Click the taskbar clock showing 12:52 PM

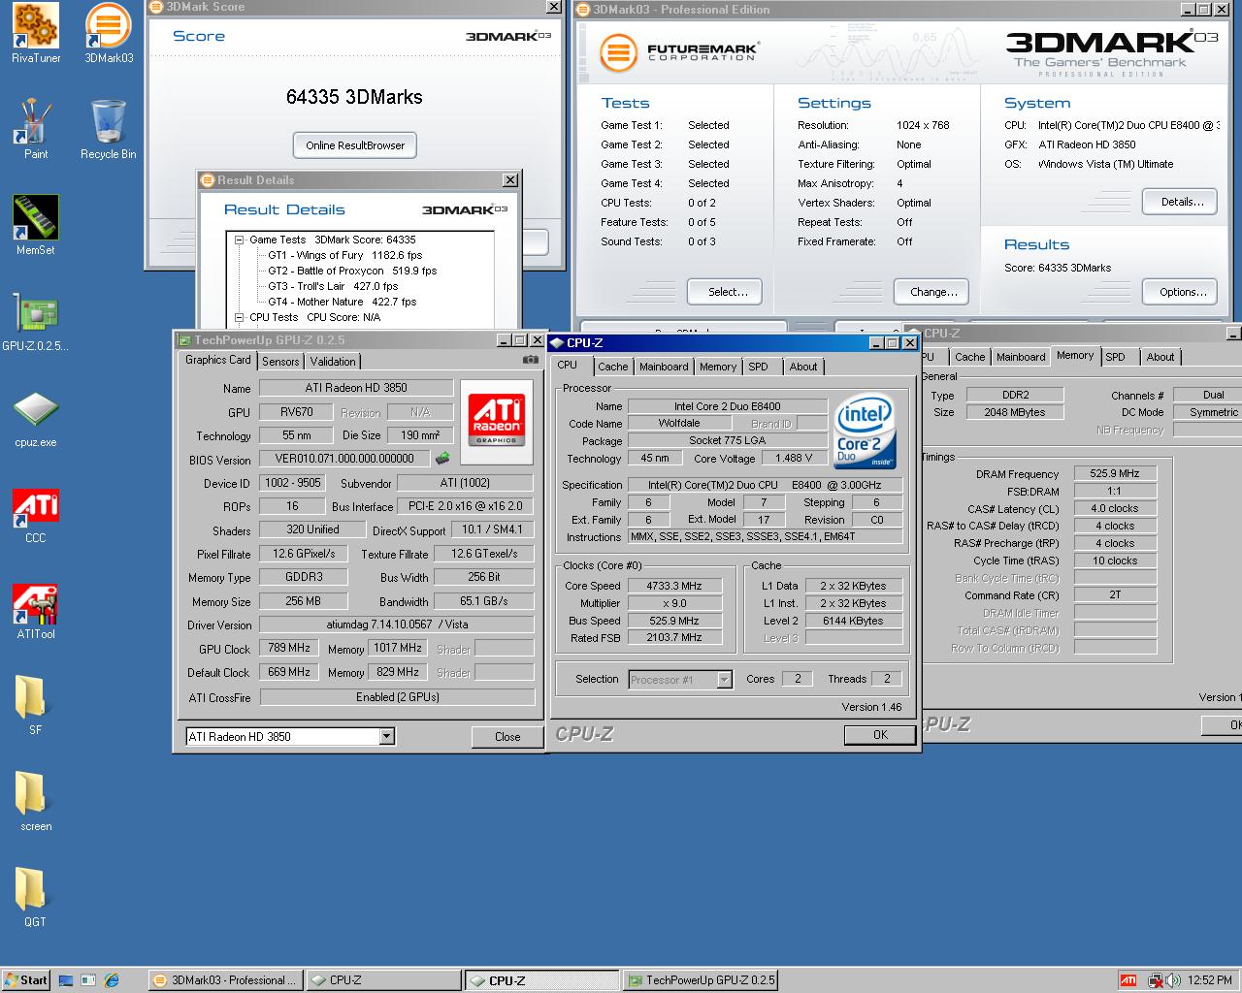coord(1210,980)
